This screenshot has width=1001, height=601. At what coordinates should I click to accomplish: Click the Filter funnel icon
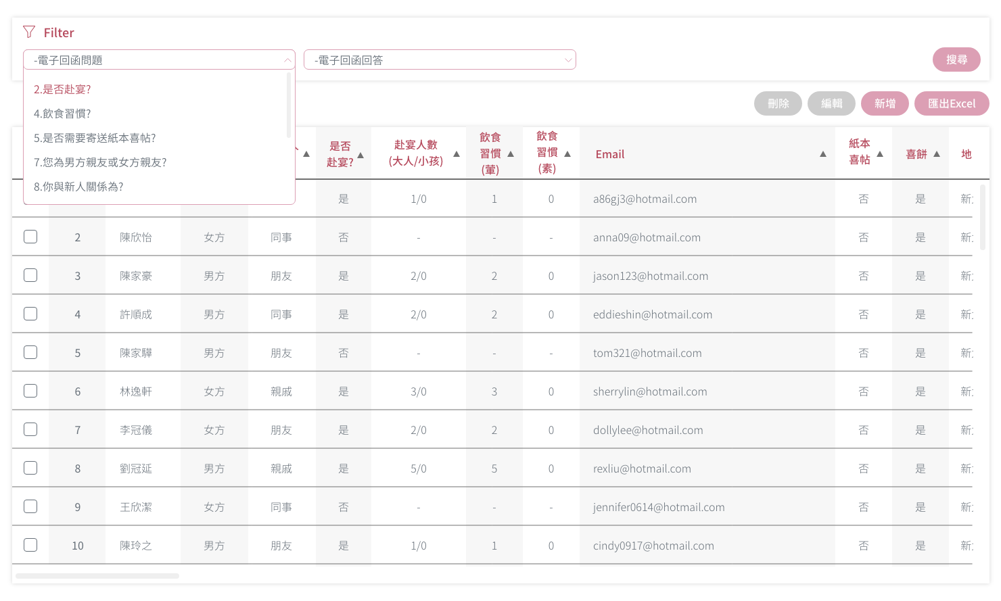coord(28,32)
